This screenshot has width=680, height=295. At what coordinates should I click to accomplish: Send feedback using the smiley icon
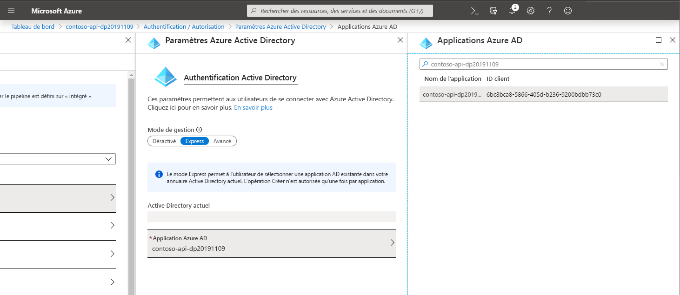(567, 10)
